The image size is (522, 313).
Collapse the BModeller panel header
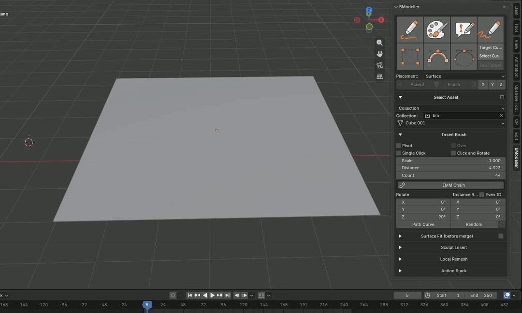(x=396, y=7)
